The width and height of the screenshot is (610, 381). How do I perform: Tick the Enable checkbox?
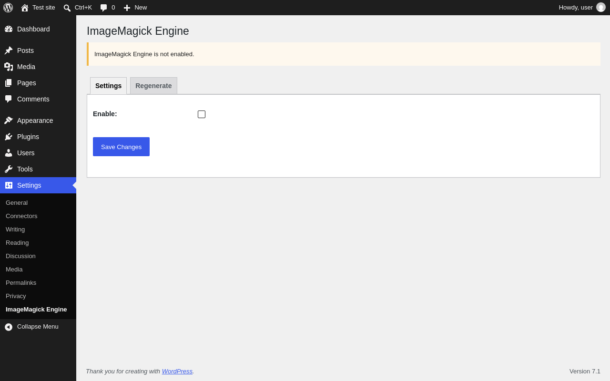202,114
